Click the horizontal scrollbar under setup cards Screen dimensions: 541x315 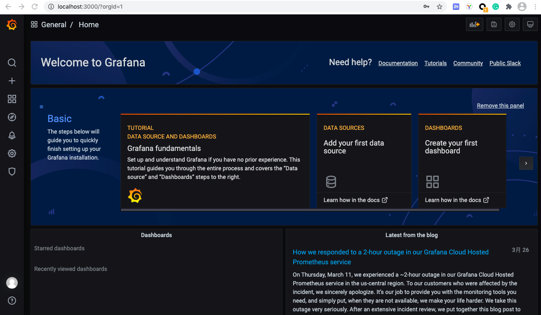310,210
